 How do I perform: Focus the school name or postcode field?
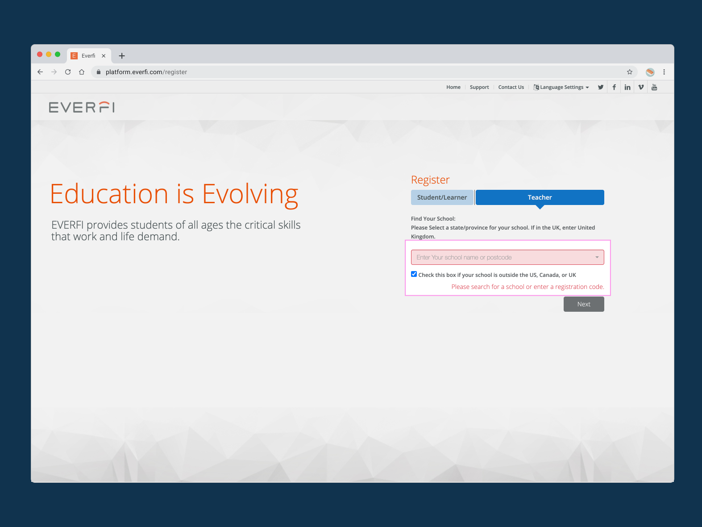(507, 257)
